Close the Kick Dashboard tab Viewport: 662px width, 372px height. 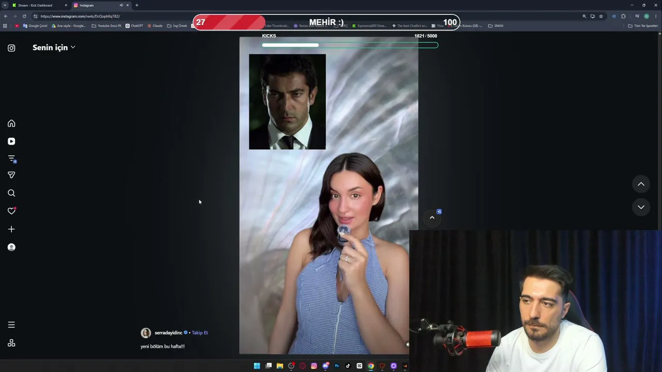(66, 5)
